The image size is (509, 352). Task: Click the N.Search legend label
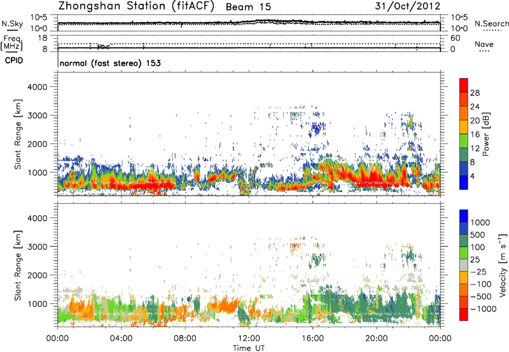492,24
